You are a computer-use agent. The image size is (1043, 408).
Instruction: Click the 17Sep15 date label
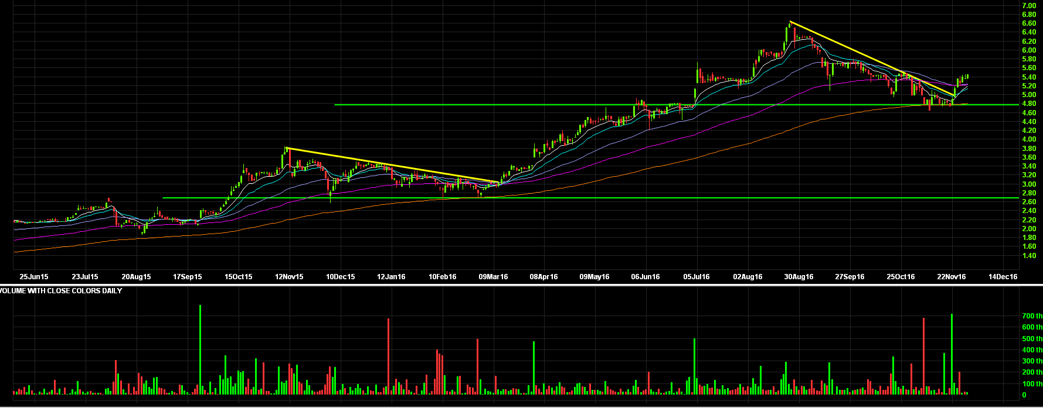pyautogui.click(x=188, y=277)
